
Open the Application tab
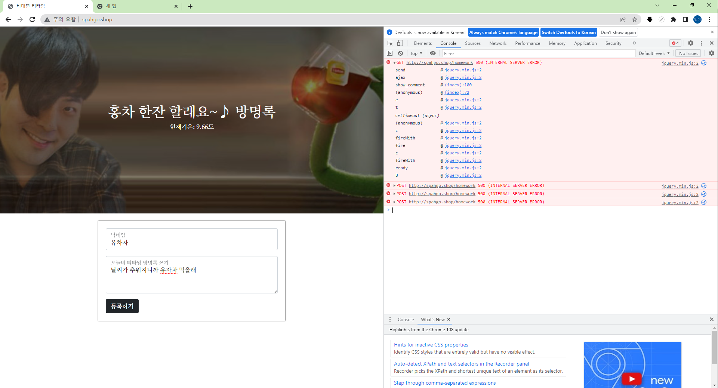585,43
